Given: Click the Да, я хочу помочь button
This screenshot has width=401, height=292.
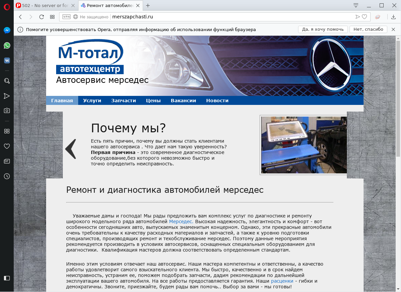Looking at the screenshot, I should coord(323,29).
